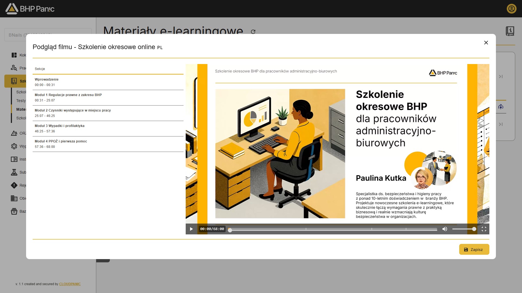Select the Testy submenu item
Viewport: 522px width, 293px height.
21,101
